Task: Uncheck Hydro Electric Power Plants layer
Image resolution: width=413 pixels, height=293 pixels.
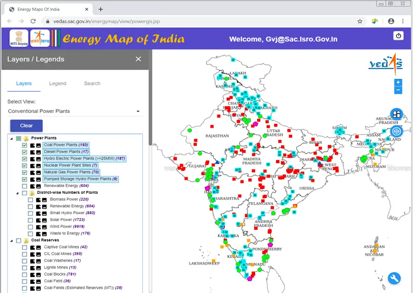Action: coord(24,159)
